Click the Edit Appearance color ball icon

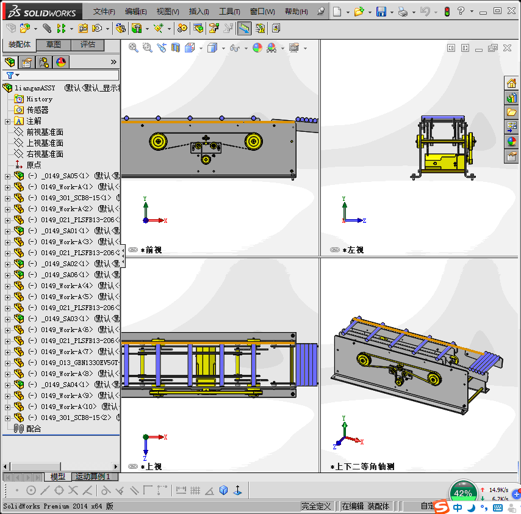257,48
